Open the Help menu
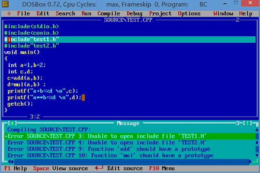 (245, 14)
